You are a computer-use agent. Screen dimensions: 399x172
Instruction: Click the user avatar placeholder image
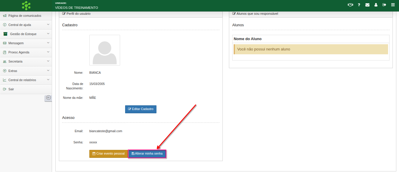(x=105, y=50)
